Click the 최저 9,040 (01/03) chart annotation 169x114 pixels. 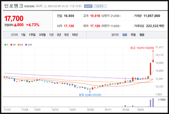90,95
